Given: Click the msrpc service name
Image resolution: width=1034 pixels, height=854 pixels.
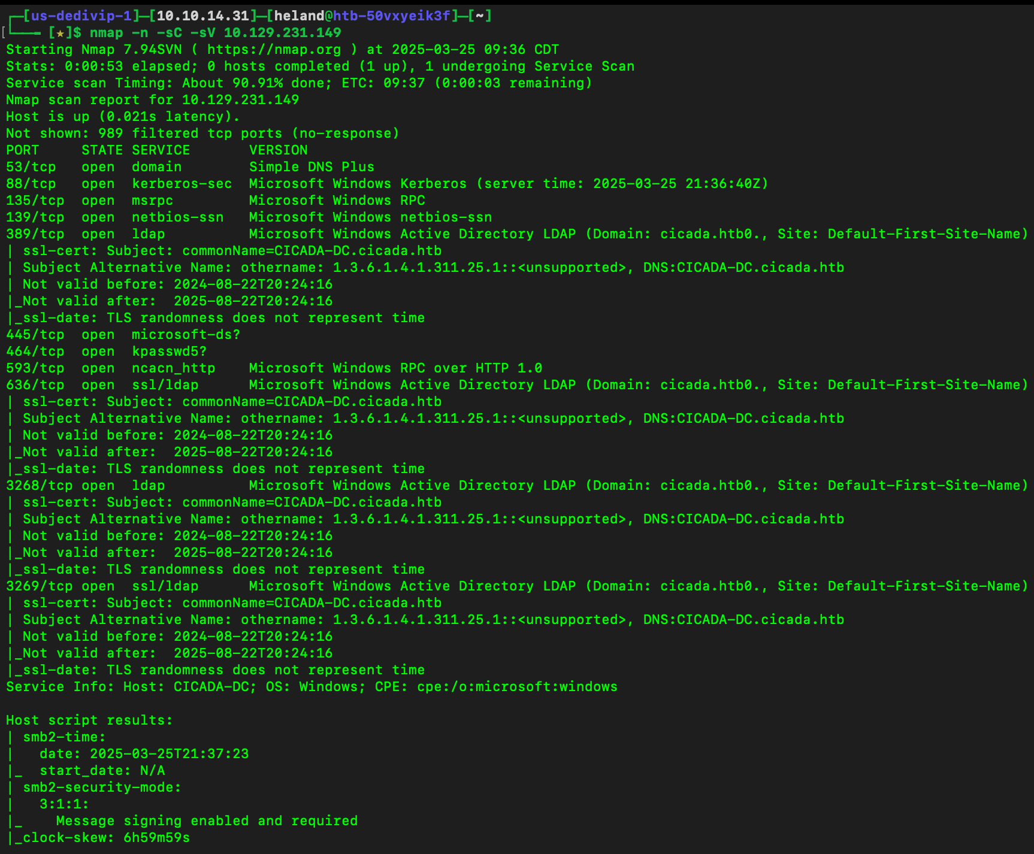Looking at the screenshot, I should (152, 201).
